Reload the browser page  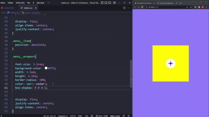[142, 7]
